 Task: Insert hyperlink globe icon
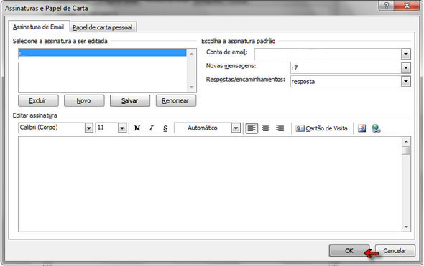pos(376,128)
